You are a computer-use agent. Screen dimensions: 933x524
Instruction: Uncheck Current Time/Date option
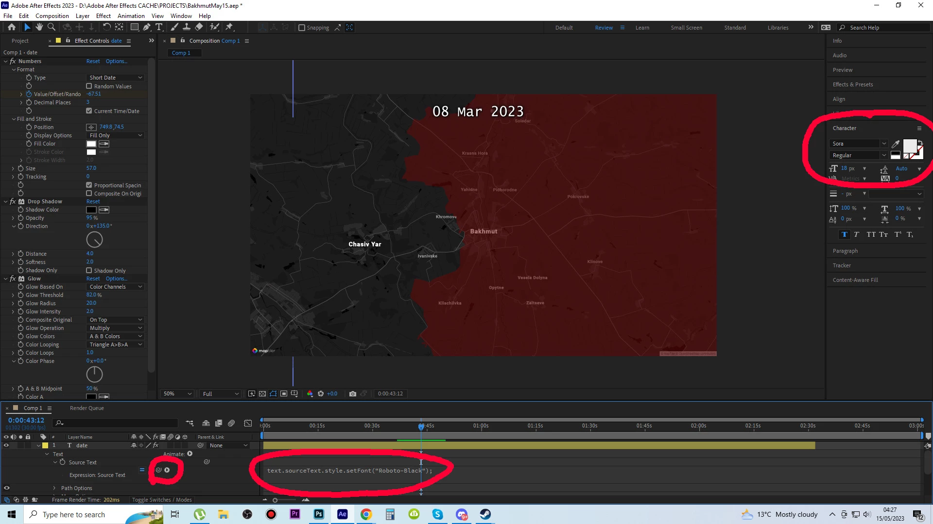pyautogui.click(x=89, y=111)
